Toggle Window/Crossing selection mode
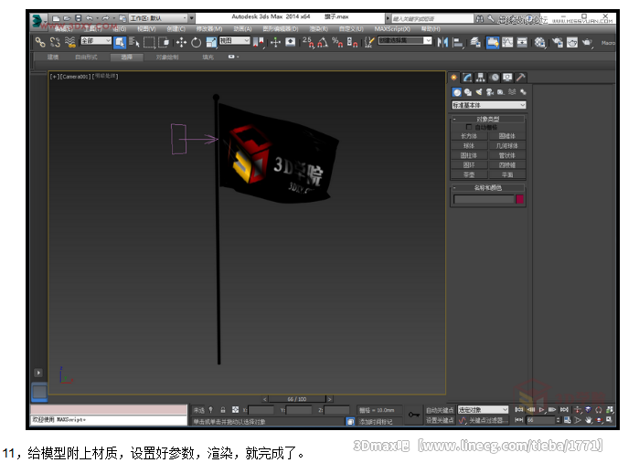This screenshot has height=463, width=639. [164, 42]
